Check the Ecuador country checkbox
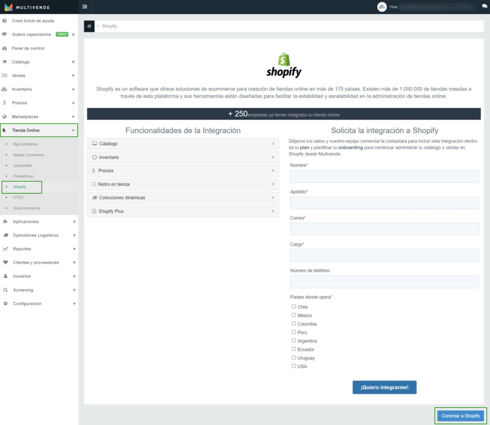This screenshot has width=490, height=425. (x=294, y=349)
